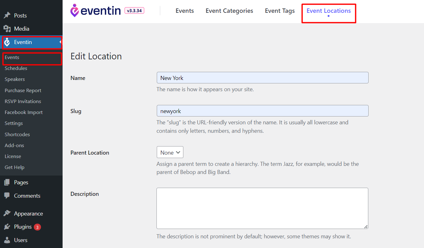This screenshot has width=424, height=248.
Task: Switch to the Event Categories tab
Action: pyautogui.click(x=229, y=11)
